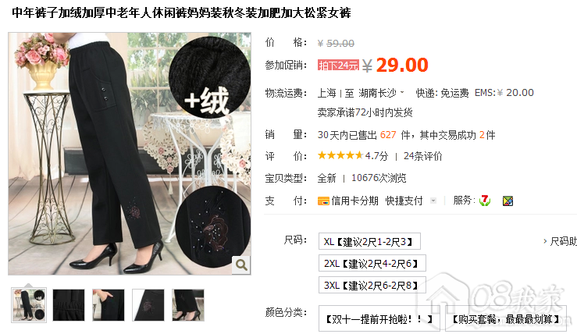This screenshot has height=334, width=577.
Task: Select size XL option
Action: (x=369, y=242)
